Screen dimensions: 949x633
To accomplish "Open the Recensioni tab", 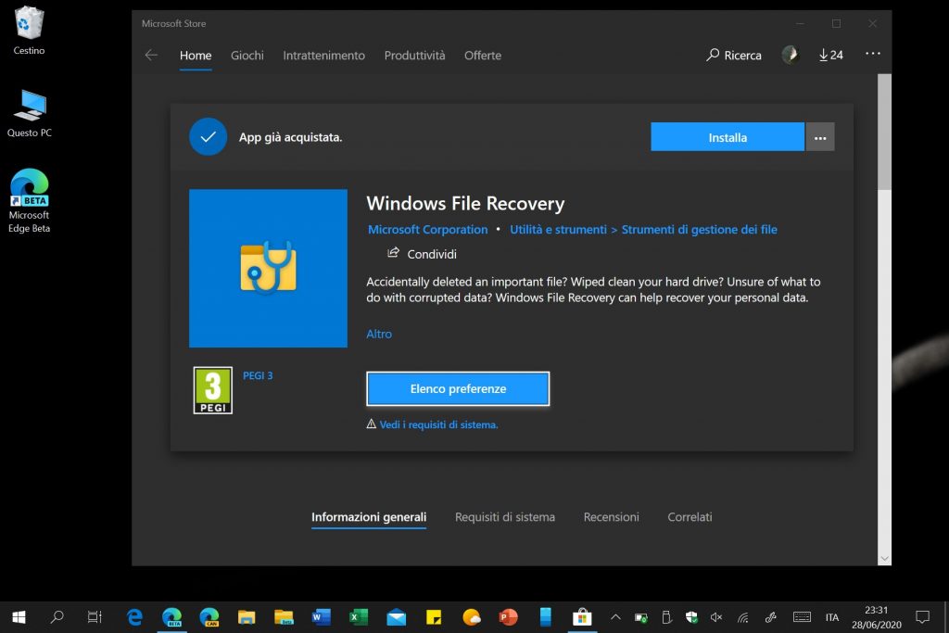I will click(611, 517).
